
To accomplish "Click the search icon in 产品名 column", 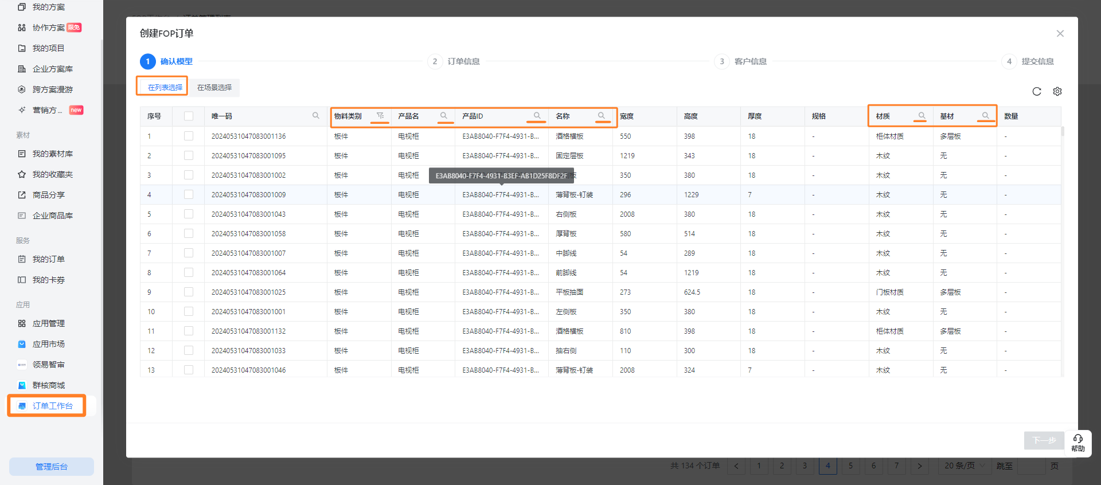I will [443, 116].
